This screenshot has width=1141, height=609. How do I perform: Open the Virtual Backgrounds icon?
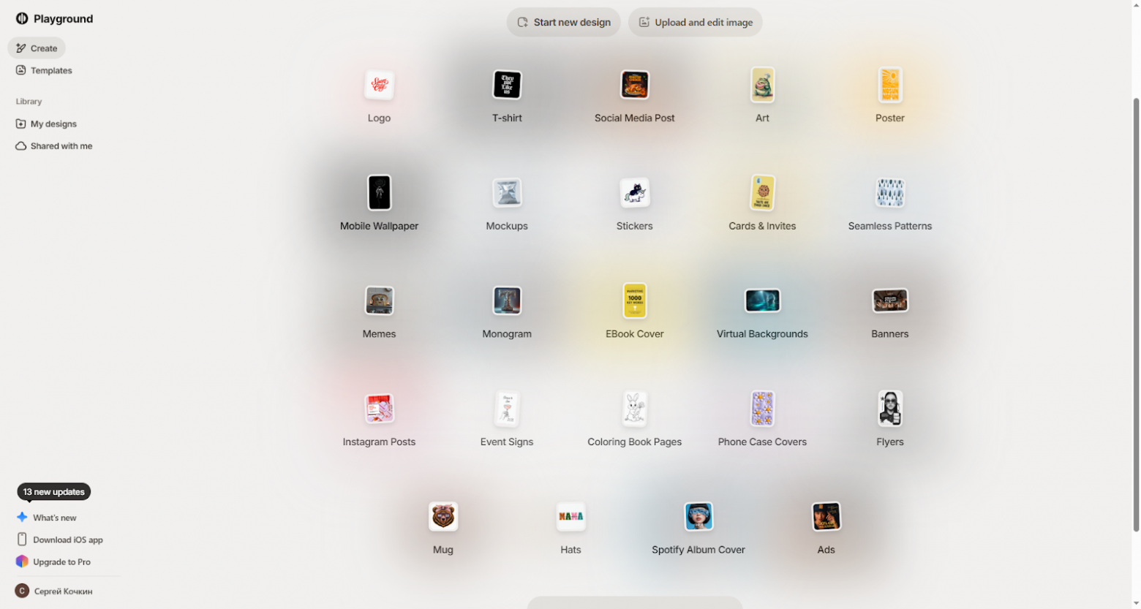point(762,300)
